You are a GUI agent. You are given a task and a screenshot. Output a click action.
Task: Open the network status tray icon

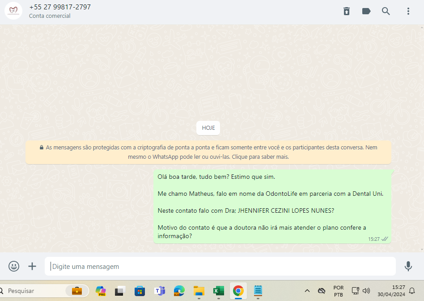pos(355,290)
